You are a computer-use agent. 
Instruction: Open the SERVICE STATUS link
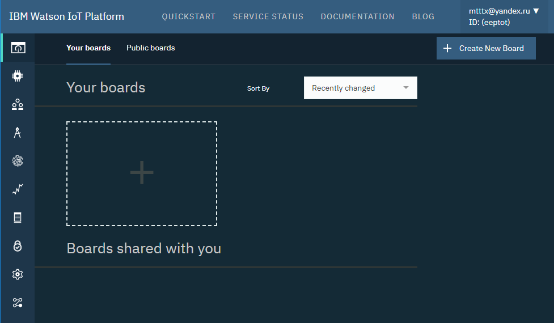click(x=268, y=16)
